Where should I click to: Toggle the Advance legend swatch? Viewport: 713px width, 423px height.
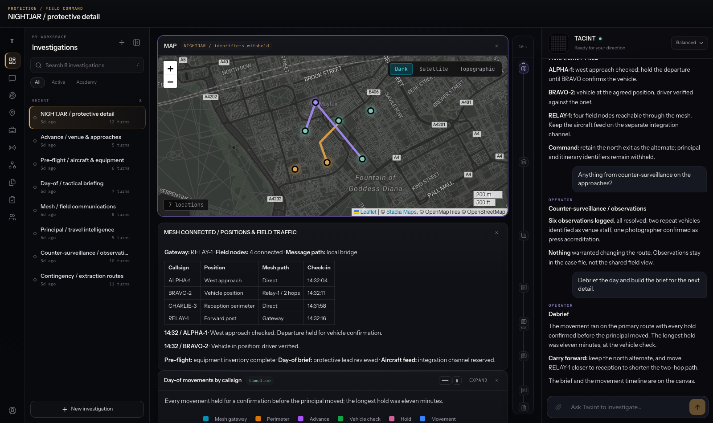click(x=301, y=419)
